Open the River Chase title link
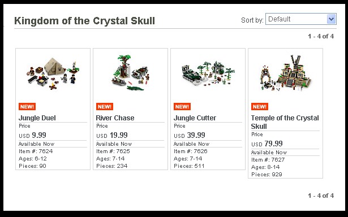 [x=115, y=118]
